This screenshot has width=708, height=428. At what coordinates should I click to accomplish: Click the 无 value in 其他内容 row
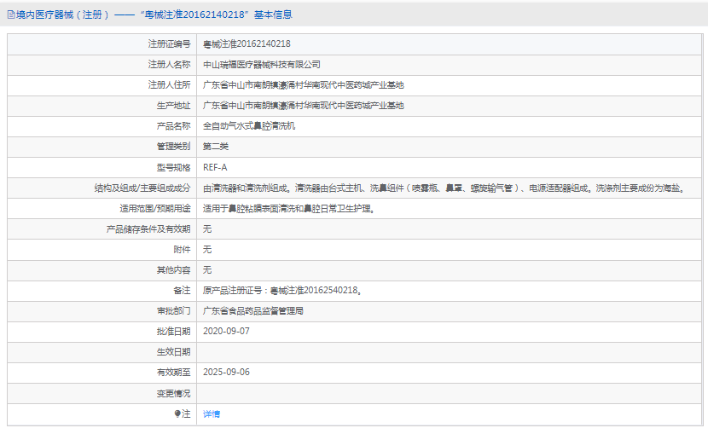point(206,270)
